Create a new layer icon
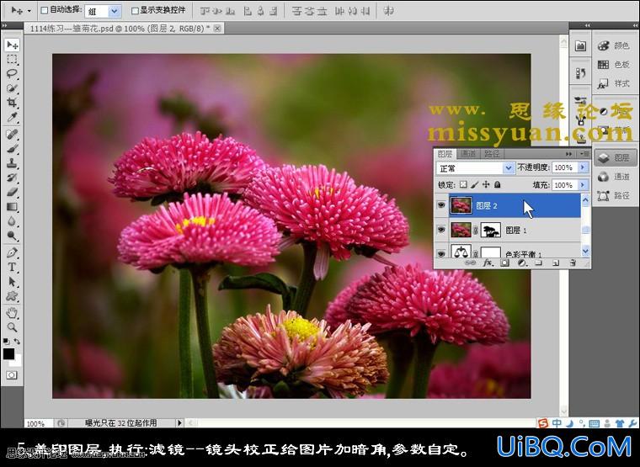640x467 pixels. [x=556, y=263]
